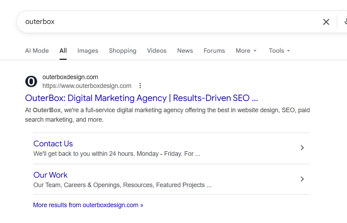The width and height of the screenshot is (347, 223).
Task: Open the Tools dropdown
Action: coord(279,51)
